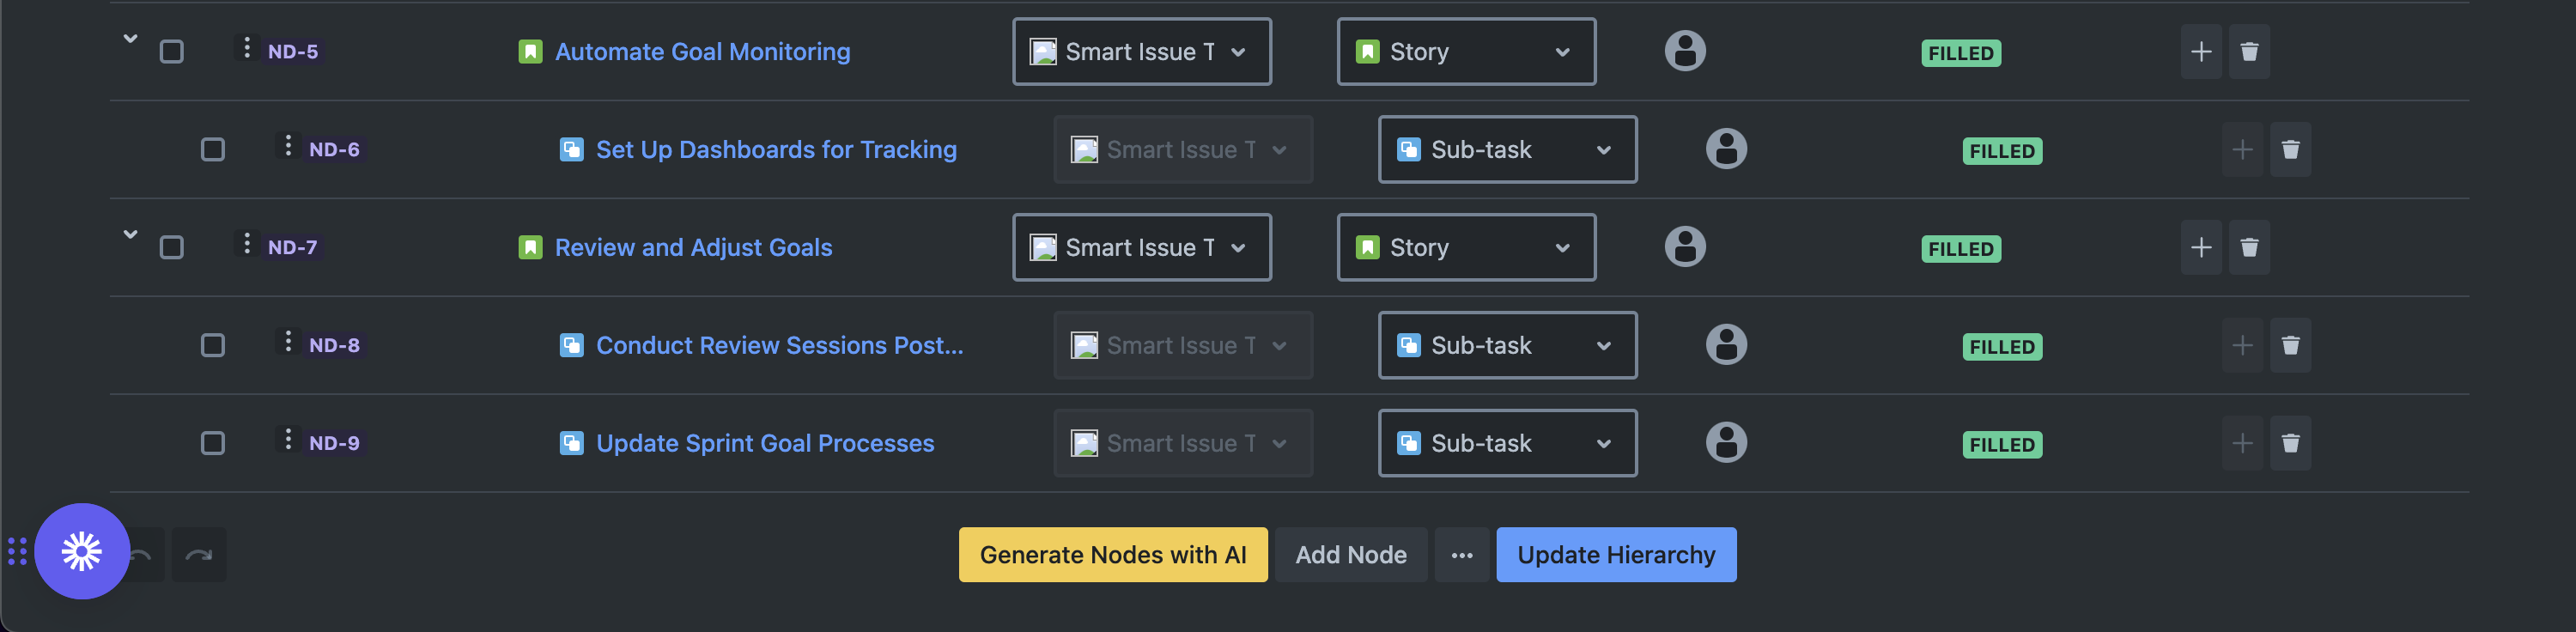The width and height of the screenshot is (2576, 632).
Task: Open the purple AI assistant floating button
Action: click(82, 551)
